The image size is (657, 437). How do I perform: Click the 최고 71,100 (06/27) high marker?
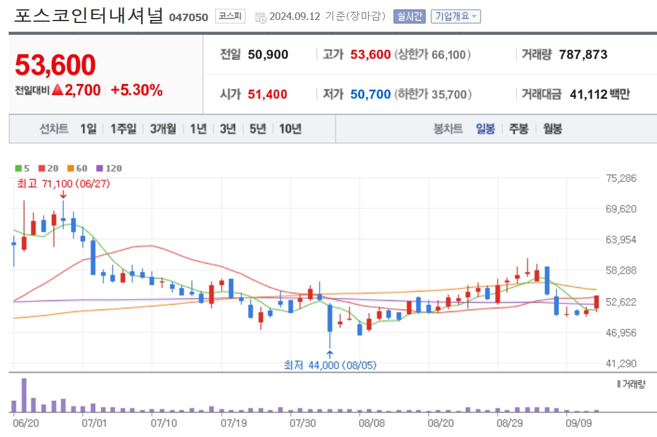click(x=63, y=183)
